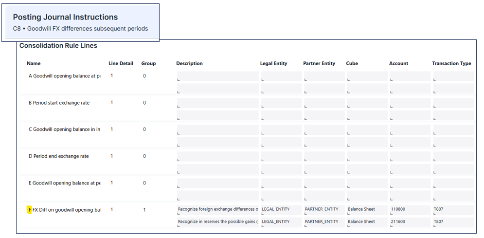Sort by the Description column header
Viewport: 484px width, 238px height.
pos(189,63)
